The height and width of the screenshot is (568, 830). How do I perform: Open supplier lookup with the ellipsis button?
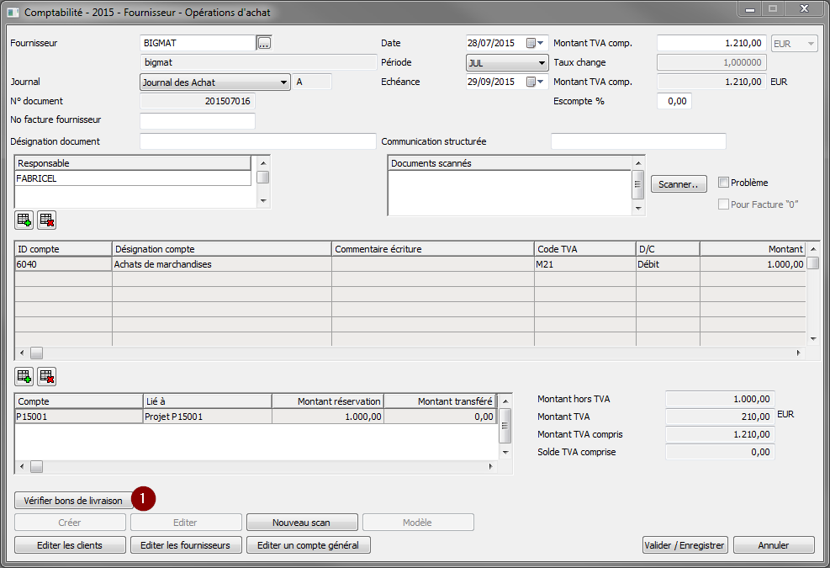[x=264, y=43]
